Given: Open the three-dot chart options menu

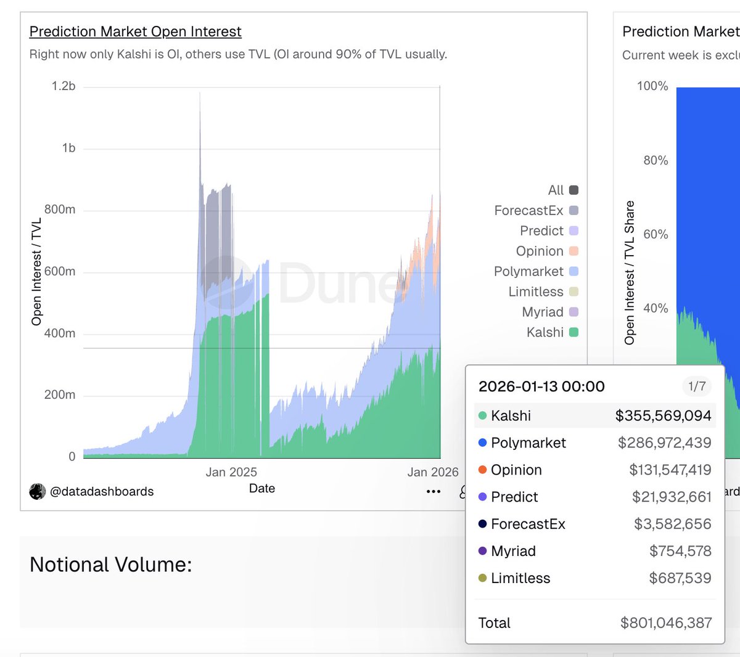Looking at the screenshot, I should point(434,491).
